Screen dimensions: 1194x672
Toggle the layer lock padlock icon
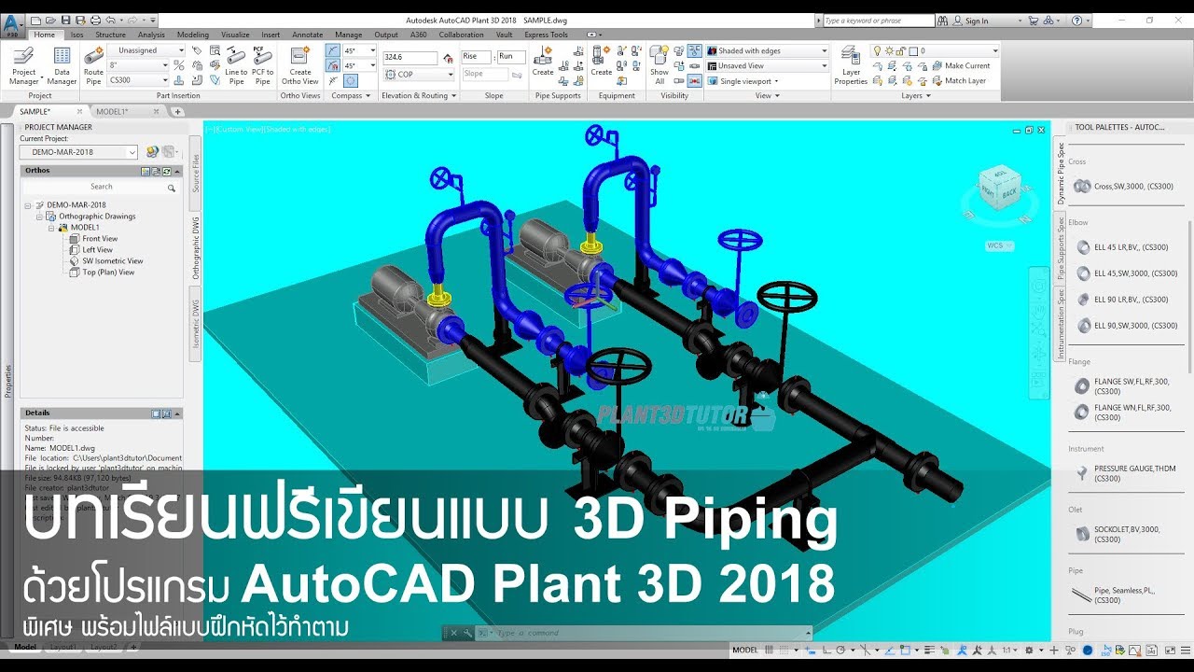pyautogui.click(x=901, y=50)
